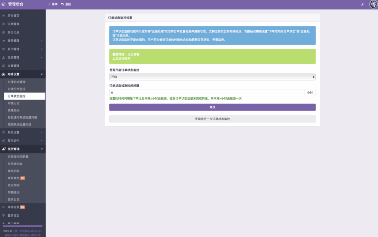This screenshot has height=237, width=378.
Task: Click the wrench icon in top bar
Action: pos(362,4)
